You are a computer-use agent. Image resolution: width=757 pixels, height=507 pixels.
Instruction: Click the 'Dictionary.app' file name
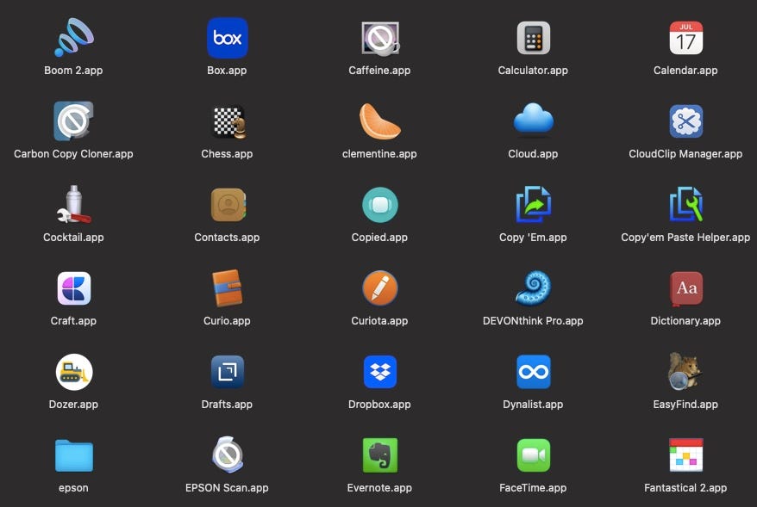click(x=685, y=321)
